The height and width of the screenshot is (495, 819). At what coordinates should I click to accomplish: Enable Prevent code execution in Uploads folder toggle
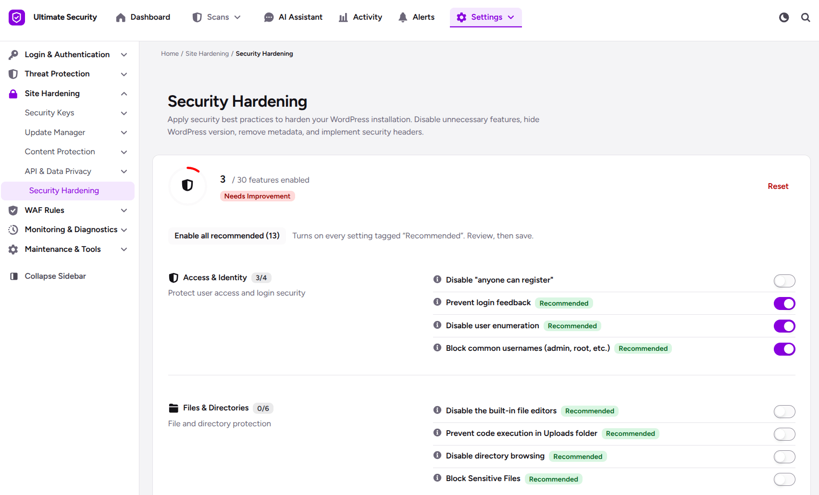tap(784, 434)
